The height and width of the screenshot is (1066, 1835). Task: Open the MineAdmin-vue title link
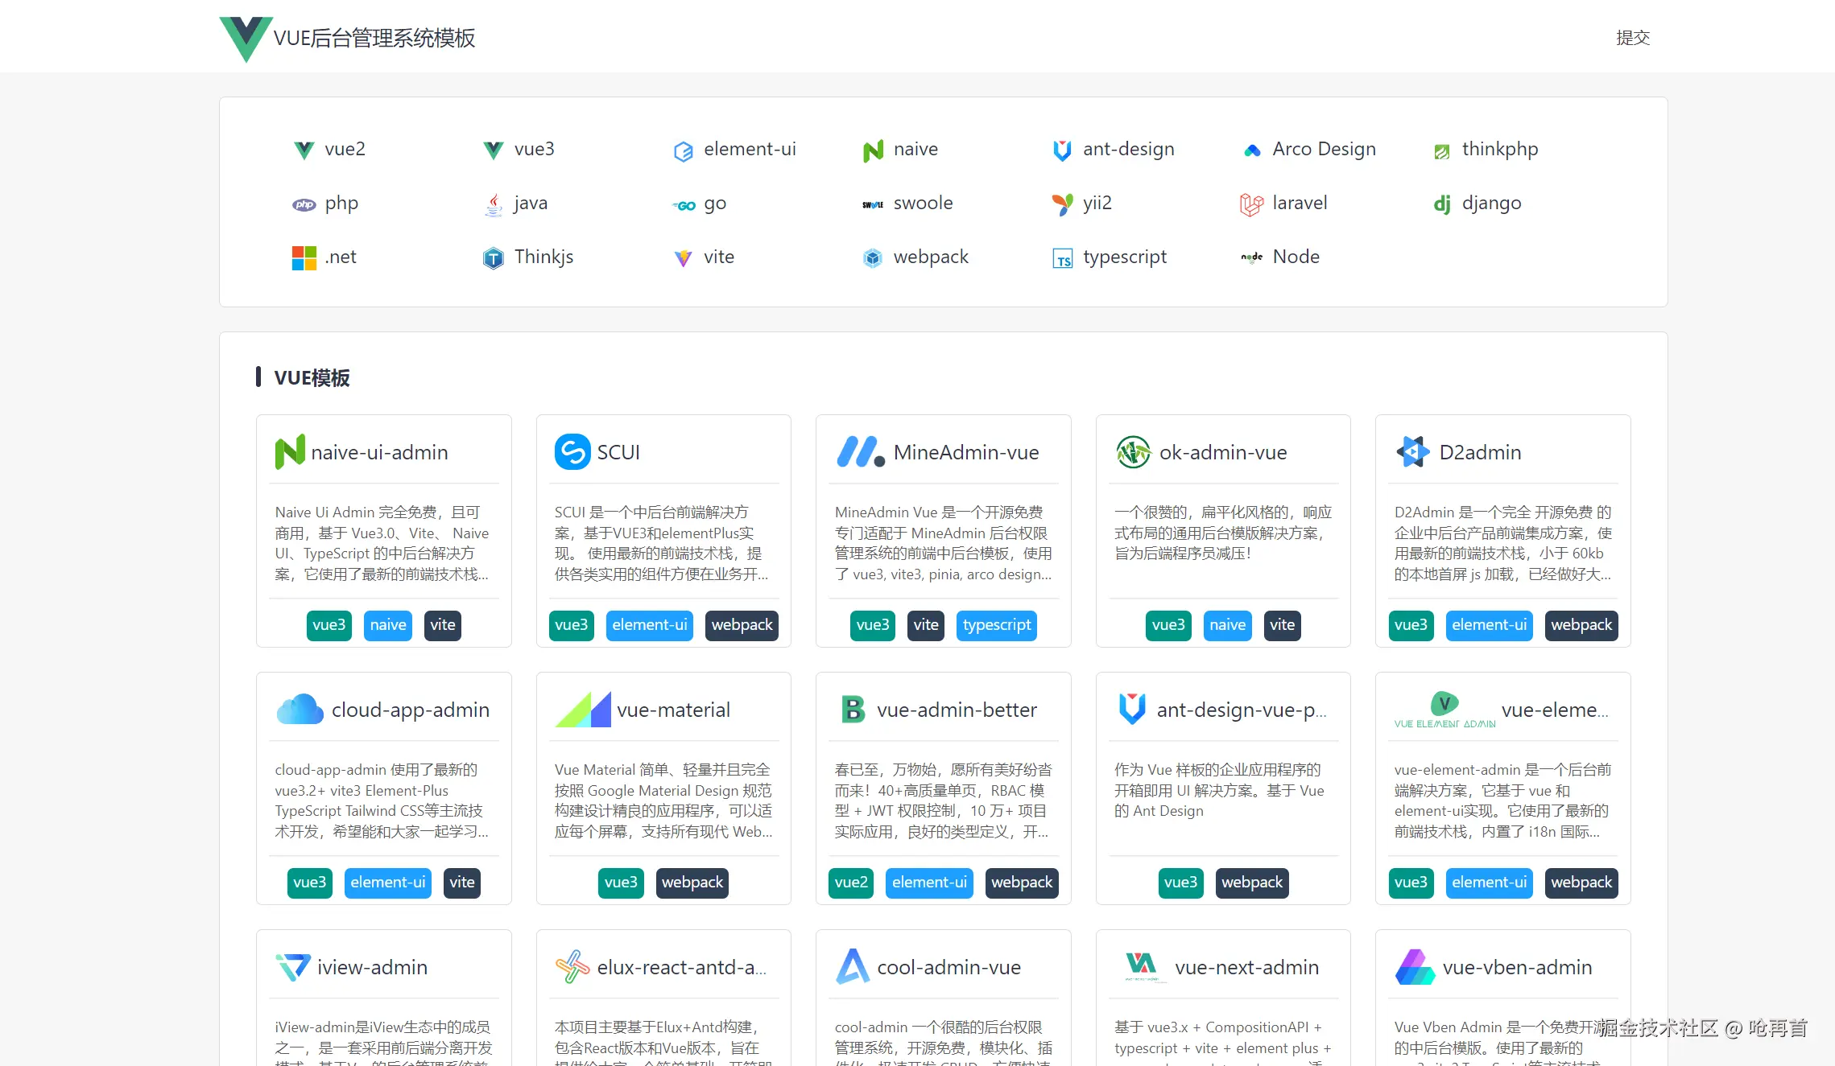[x=965, y=452]
